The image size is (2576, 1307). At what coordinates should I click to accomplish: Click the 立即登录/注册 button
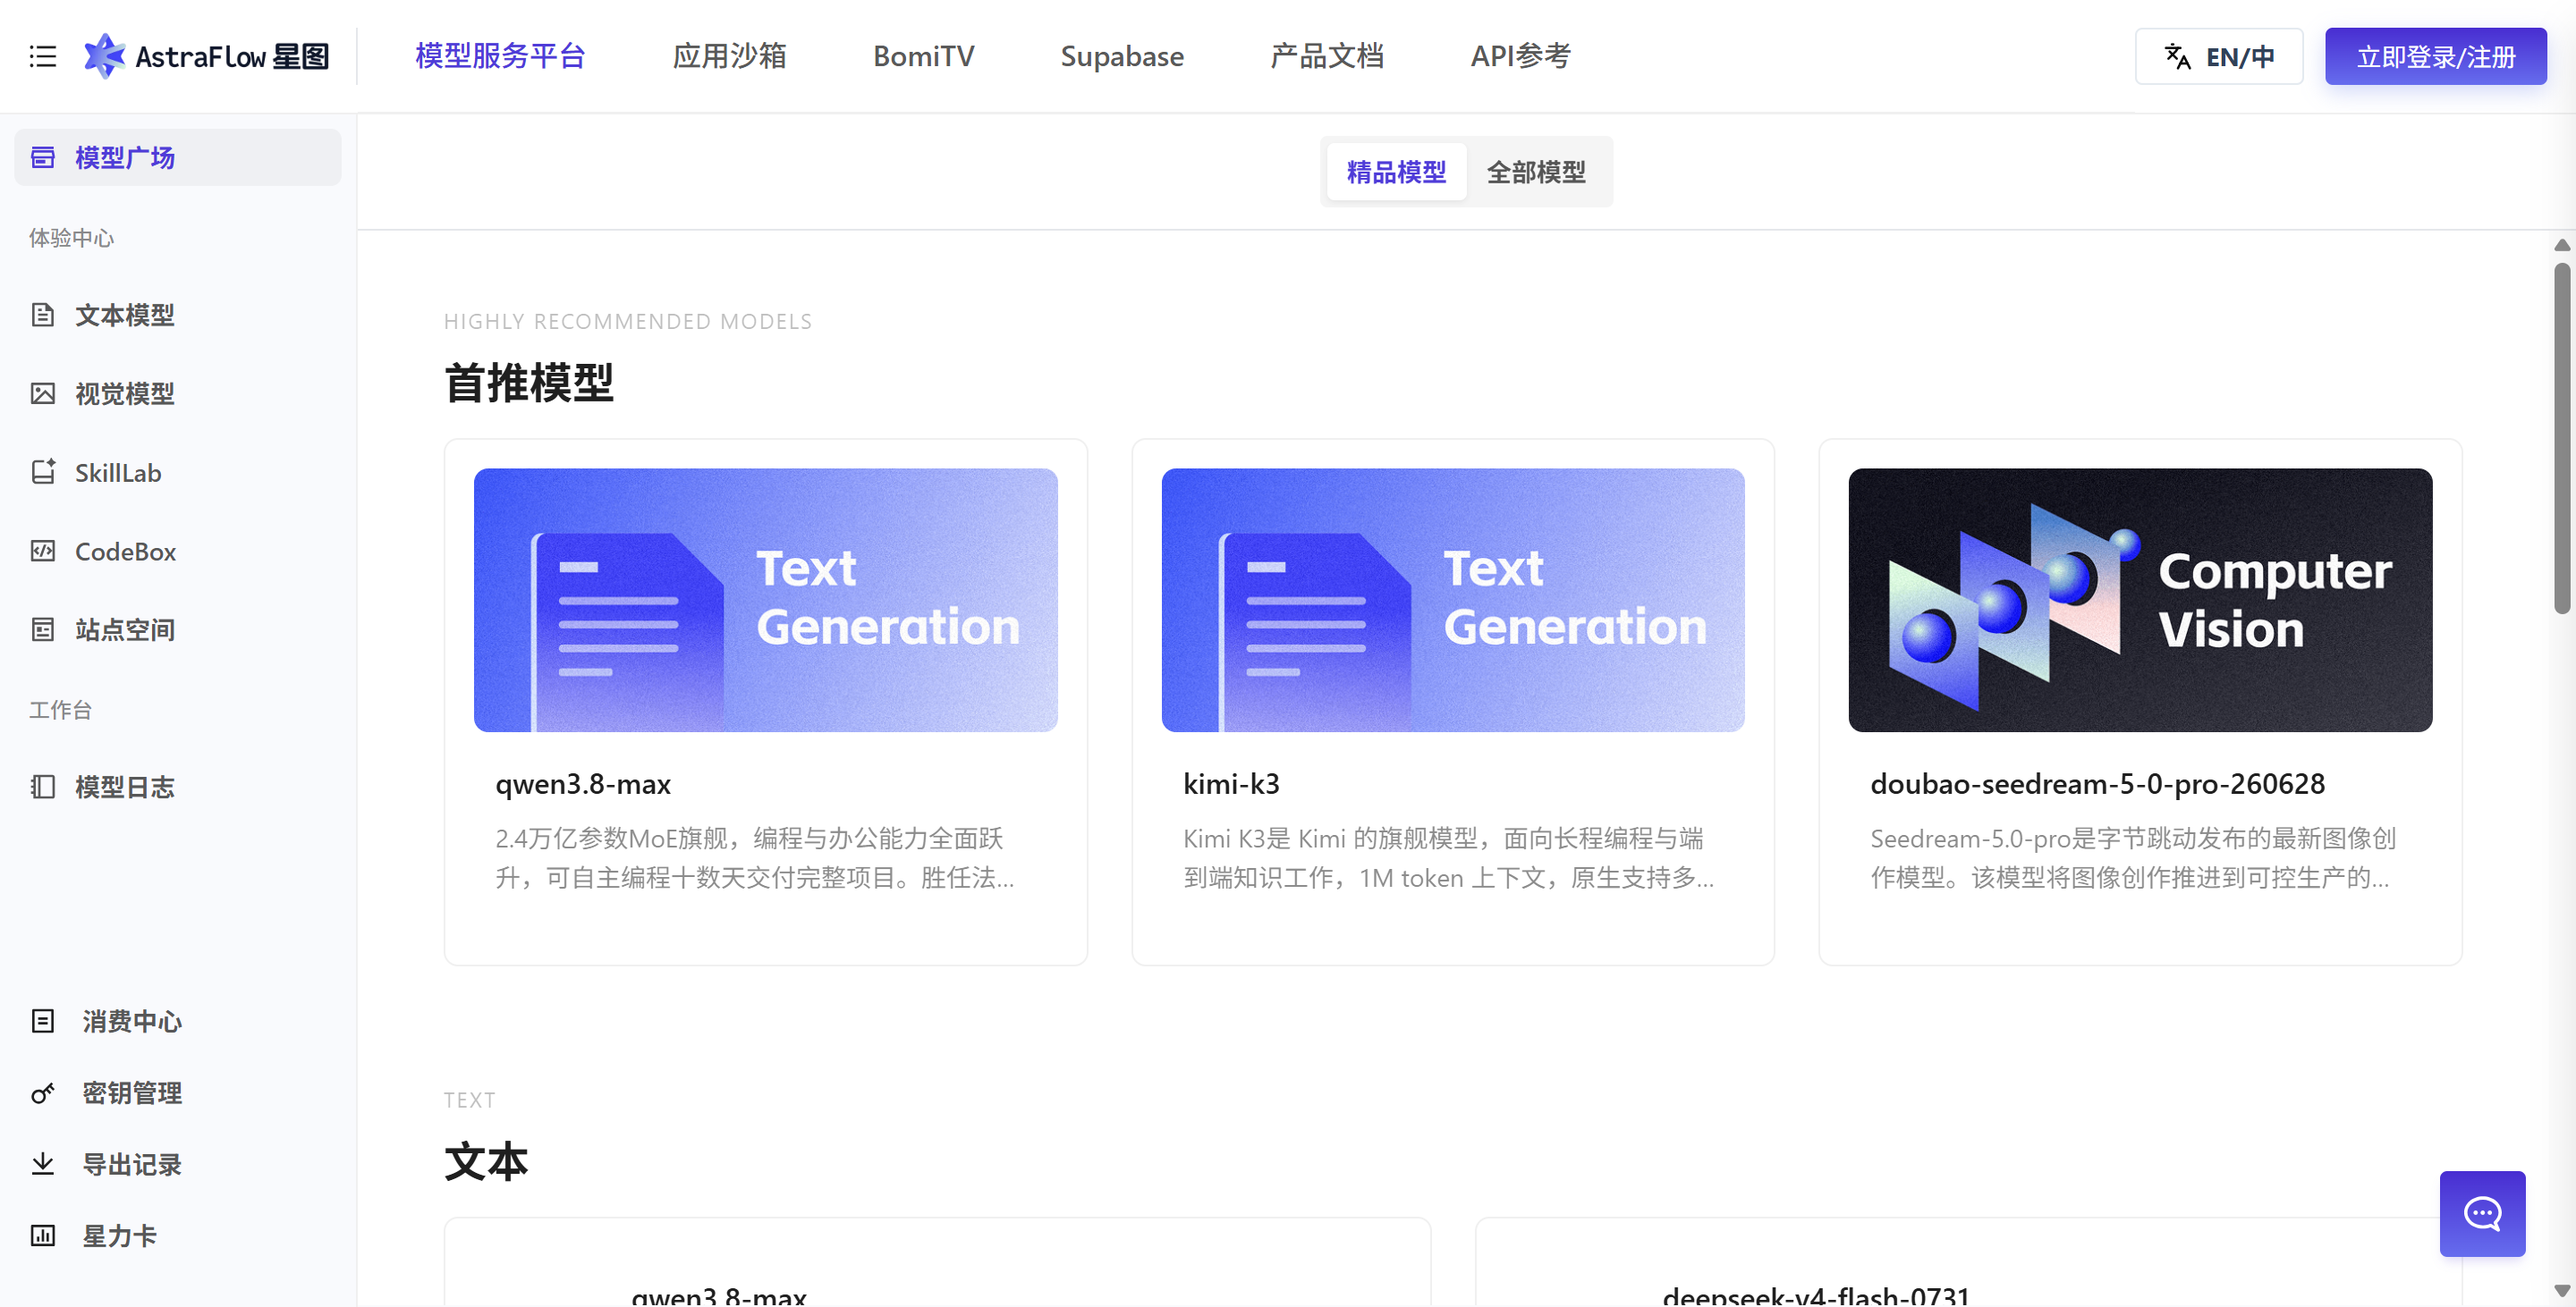tap(2435, 56)
